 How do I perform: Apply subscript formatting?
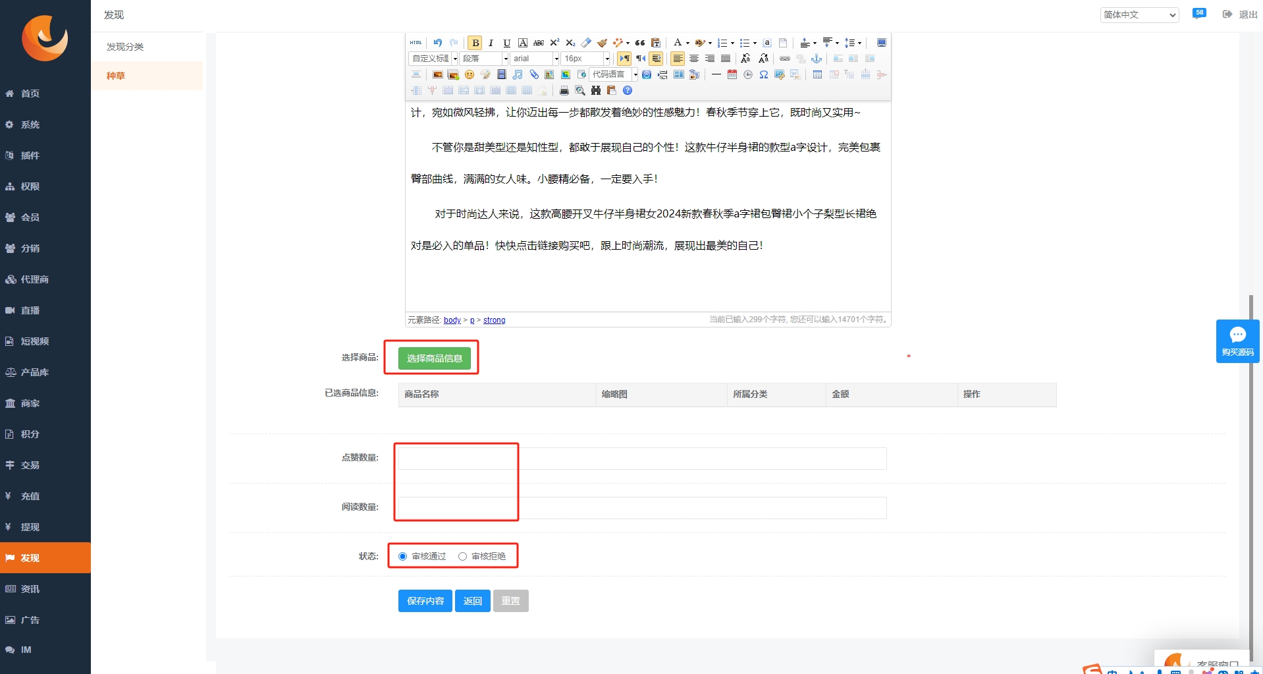[x=570, y=43]
